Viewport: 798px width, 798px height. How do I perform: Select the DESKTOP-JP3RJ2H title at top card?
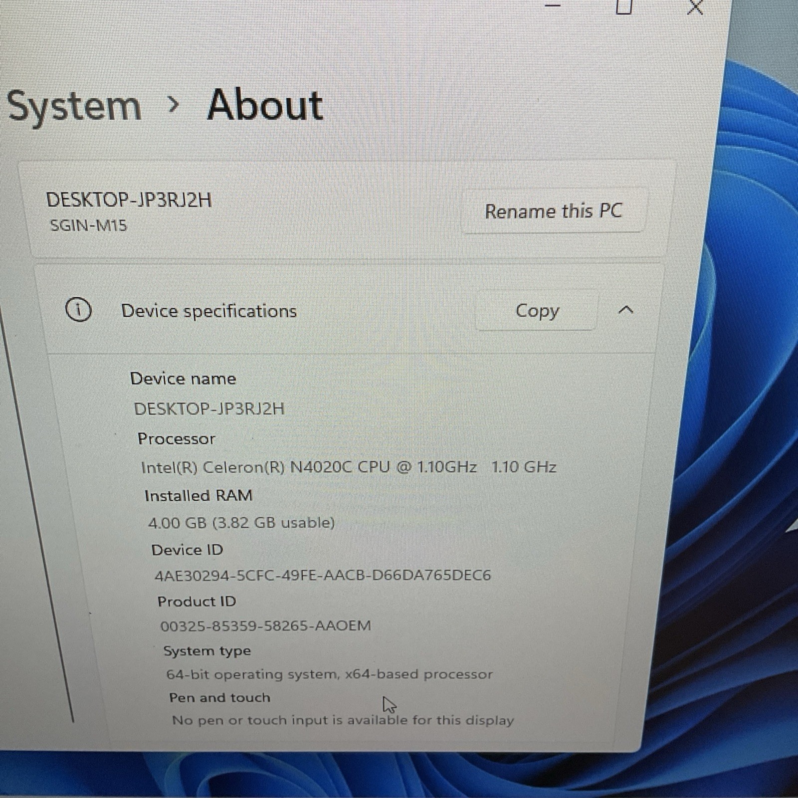point(129,200)
